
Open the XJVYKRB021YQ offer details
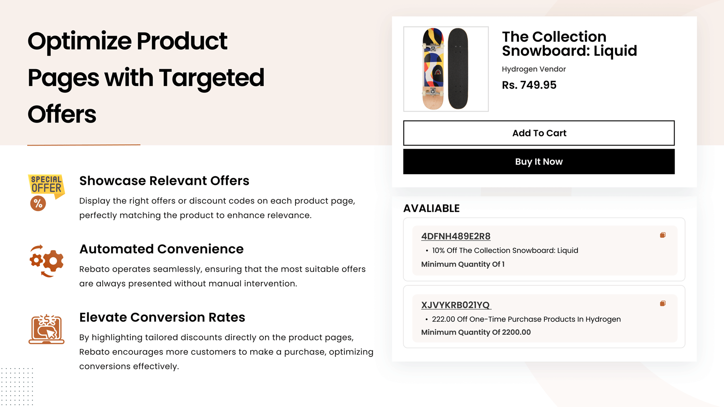(455, 305)
